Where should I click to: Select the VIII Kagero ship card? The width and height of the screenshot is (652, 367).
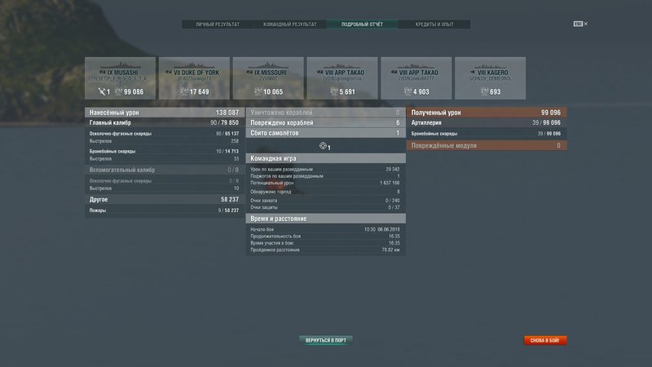click(491, 78)
